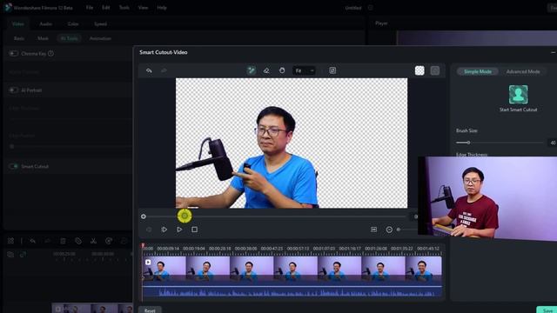557x313 pixels.
Task: Open the File menu
Action: [x=90, y=8]
